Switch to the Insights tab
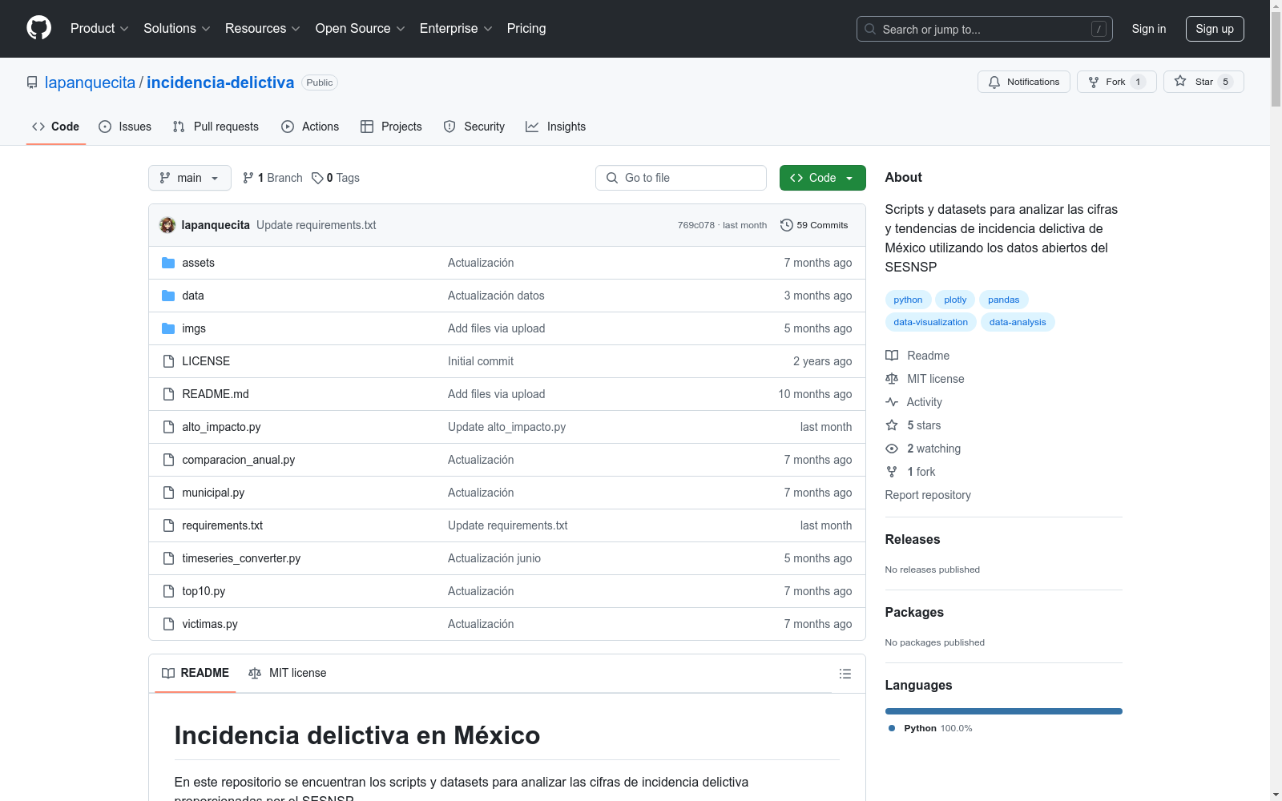 [556, 127]
